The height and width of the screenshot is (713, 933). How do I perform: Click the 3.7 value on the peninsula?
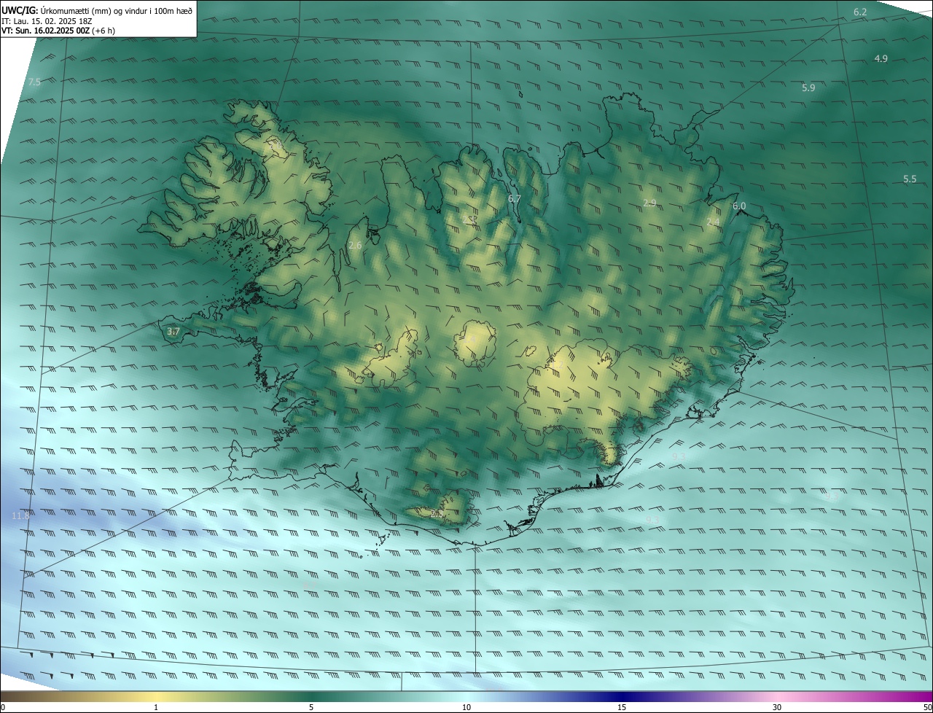173,331
